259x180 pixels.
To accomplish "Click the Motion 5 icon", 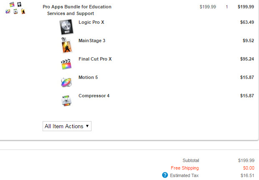I will pyautogui.click(x=66, y=82).
